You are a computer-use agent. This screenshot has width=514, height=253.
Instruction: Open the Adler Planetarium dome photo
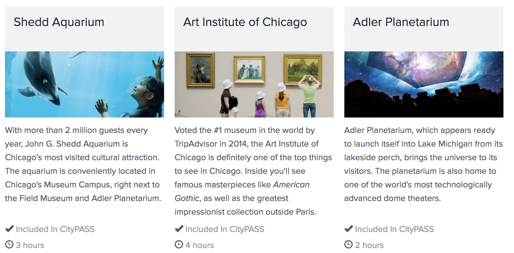[424, 84]
